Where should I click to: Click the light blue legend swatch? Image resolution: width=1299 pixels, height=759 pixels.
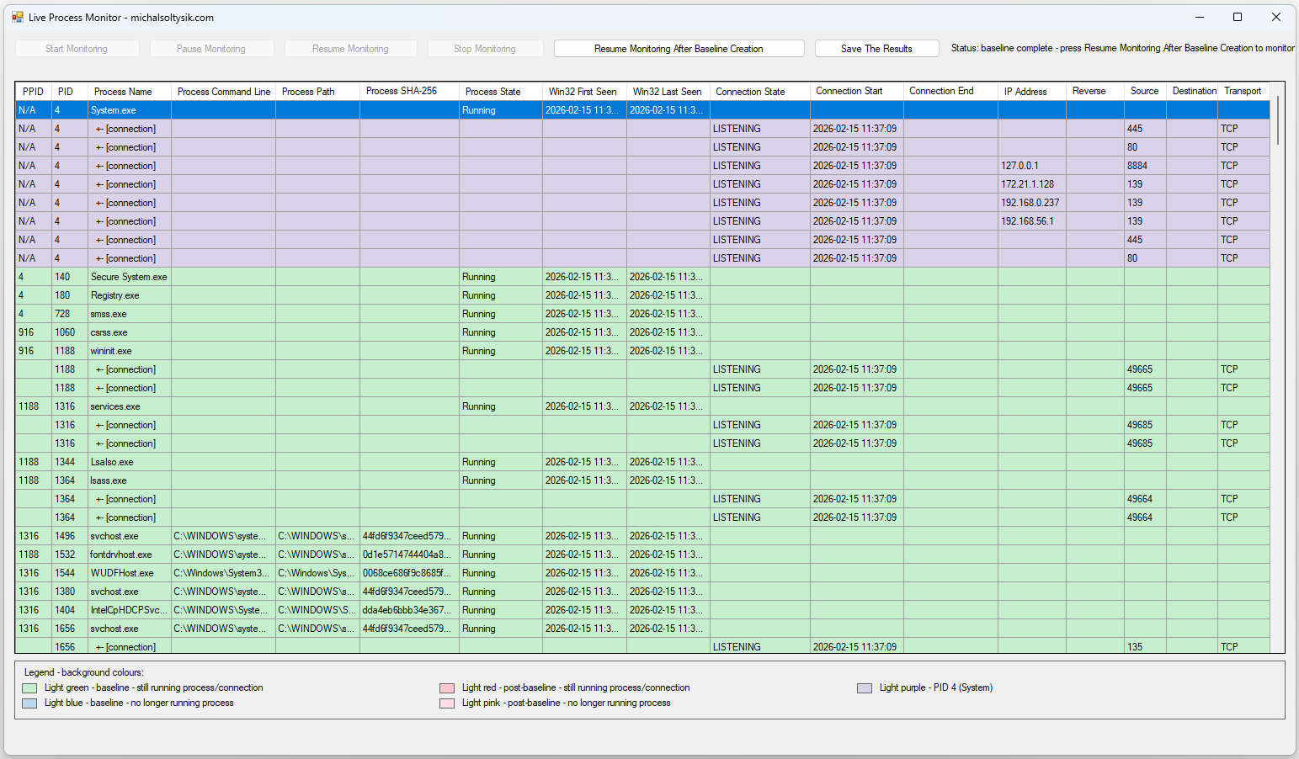[x=29, y=703]
